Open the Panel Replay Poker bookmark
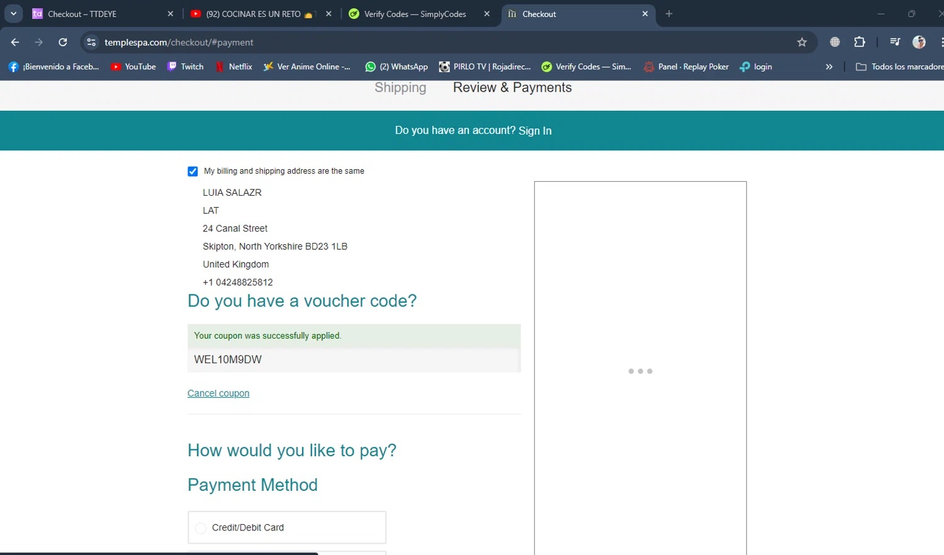The height and width of the screenshot is (555, 944). 687,67
